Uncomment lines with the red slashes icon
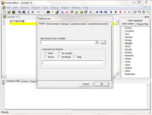152x115 pixels. click(x=67, y=12)
